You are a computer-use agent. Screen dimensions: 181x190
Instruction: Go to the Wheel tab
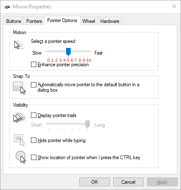tap(89, 21)
